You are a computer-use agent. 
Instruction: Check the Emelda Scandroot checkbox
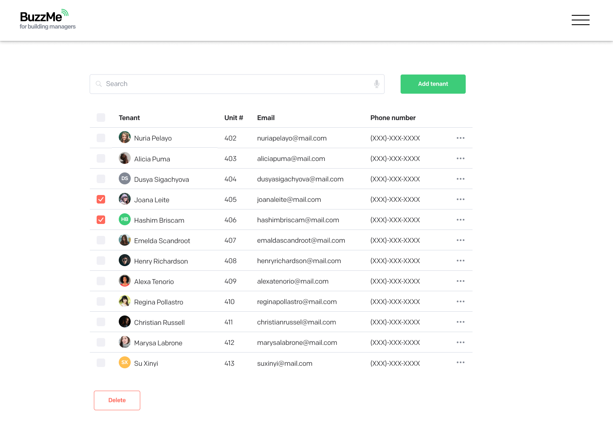[101, 240]
